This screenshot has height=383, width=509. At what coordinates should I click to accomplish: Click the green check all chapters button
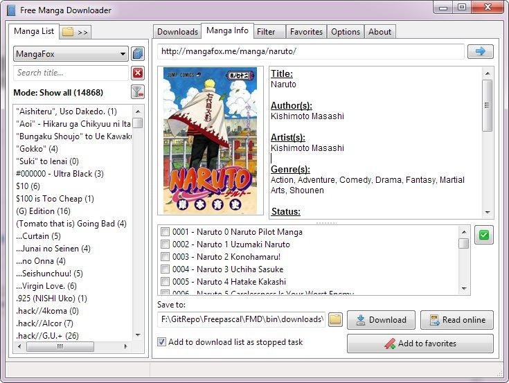tap(483, 235)
